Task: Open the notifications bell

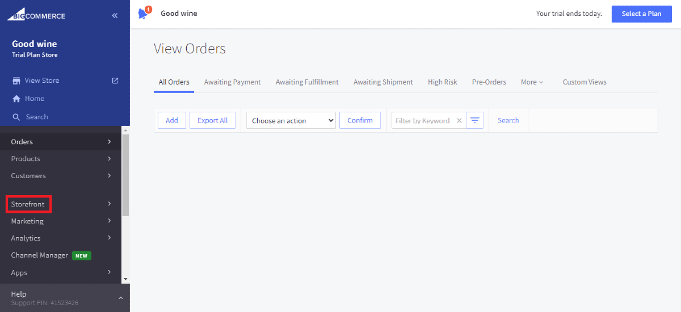Action: (x=143, y=14)
